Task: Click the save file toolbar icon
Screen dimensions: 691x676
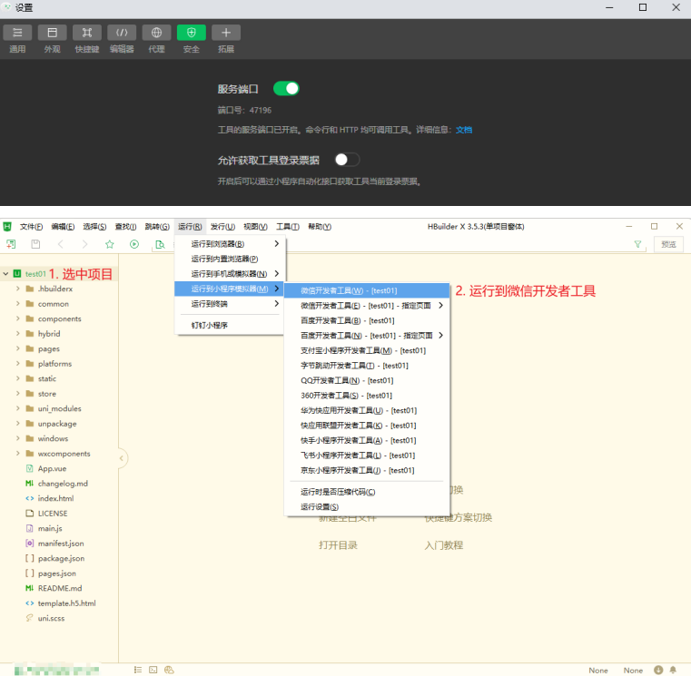Action: (x=35, y=244)
